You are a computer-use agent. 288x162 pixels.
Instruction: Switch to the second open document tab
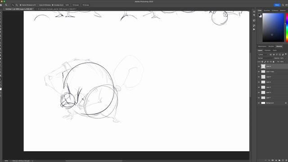pyautogui.click(x=56, y=9)
